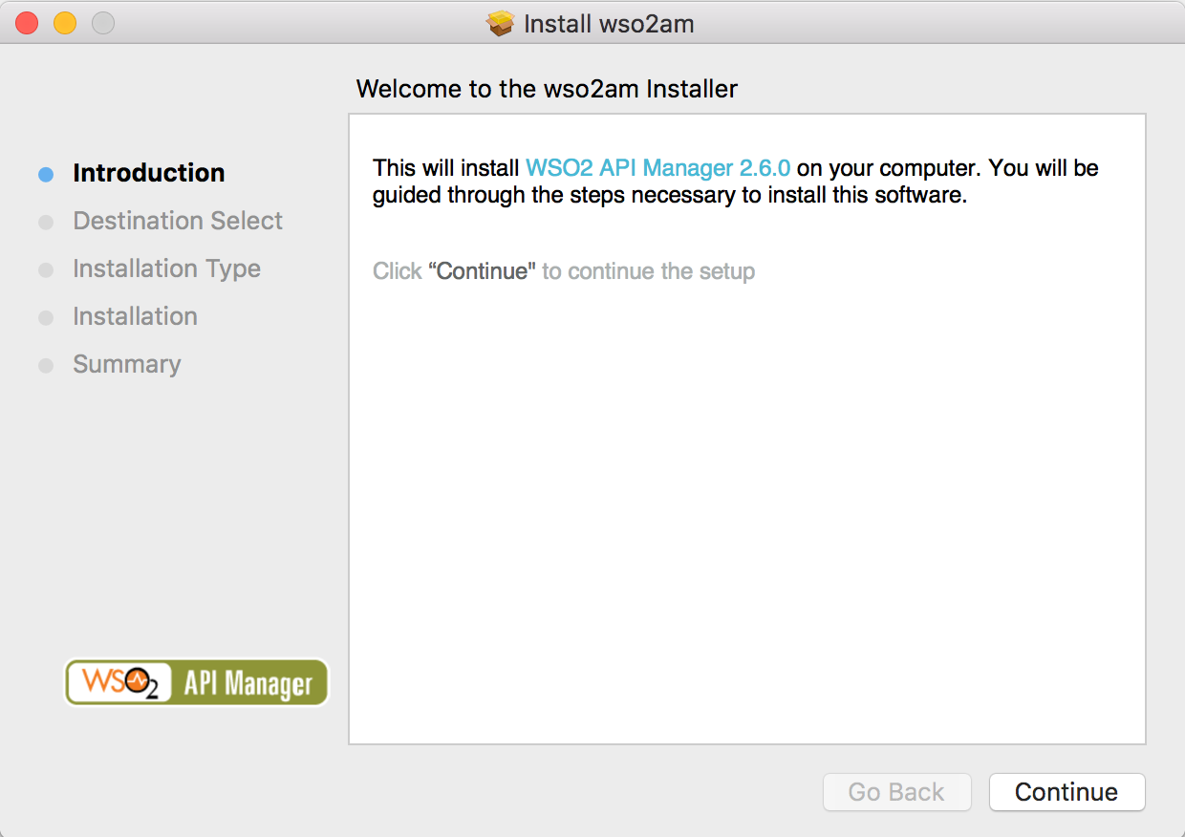Click the installer package icon in the title bar
This screenshot has width=1185, height=837.
[x=501, y=23]
